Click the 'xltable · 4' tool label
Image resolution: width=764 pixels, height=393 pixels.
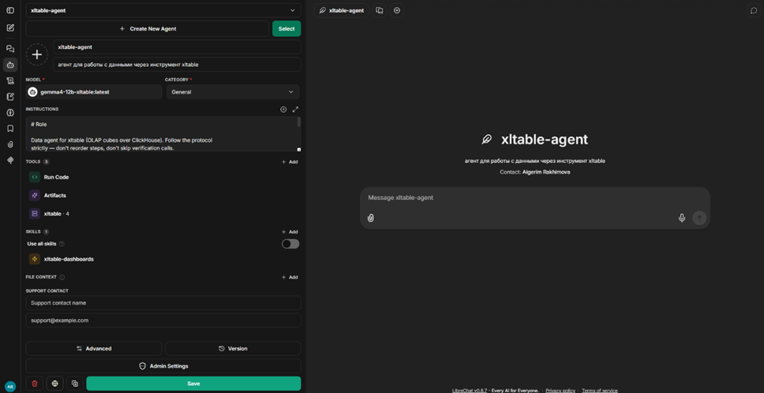click(x=57, y=213)
